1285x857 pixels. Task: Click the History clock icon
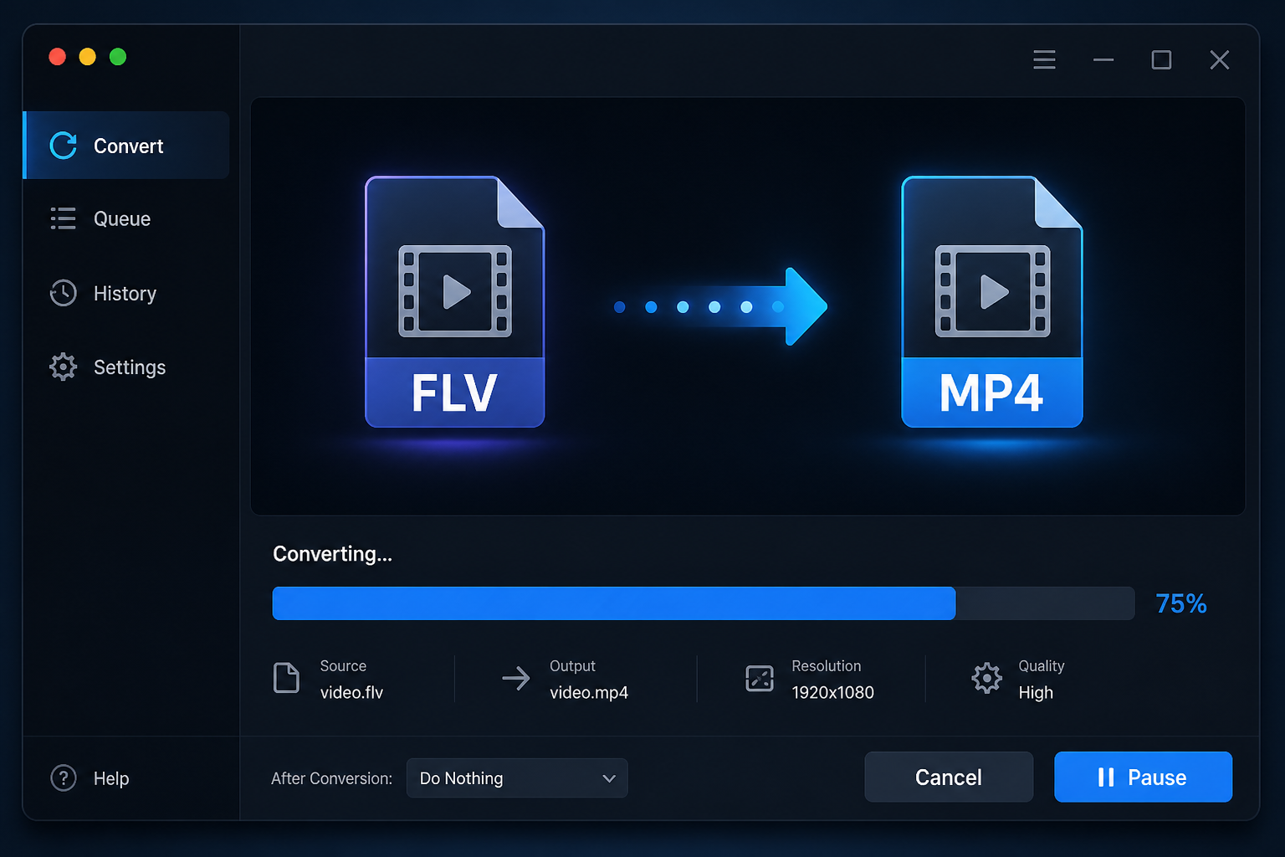tap(63, 293)
